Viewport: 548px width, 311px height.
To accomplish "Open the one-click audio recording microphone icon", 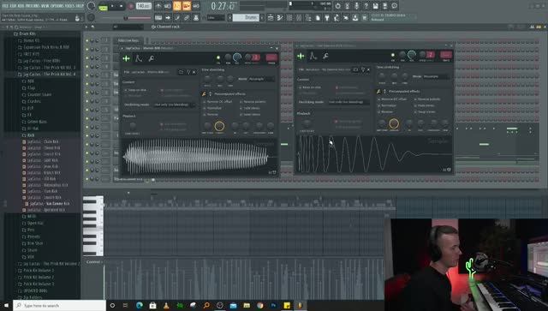I will 356,6.
